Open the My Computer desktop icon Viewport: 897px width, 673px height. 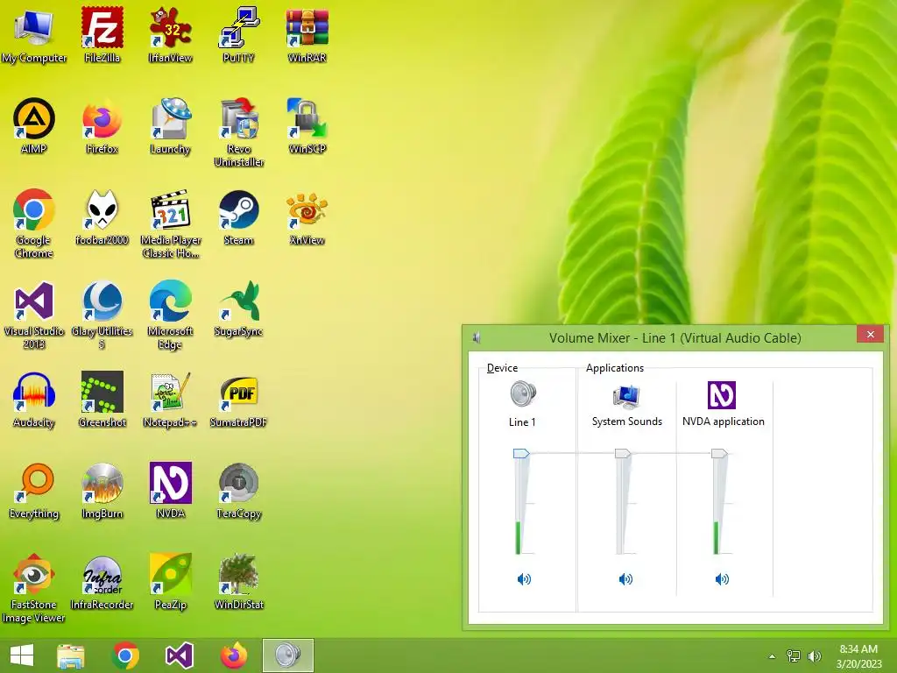click(34, 35)
